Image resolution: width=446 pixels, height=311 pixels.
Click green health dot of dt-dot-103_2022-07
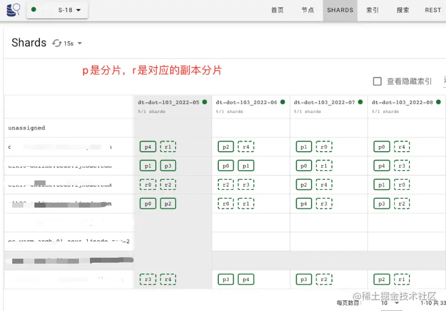tap(360, 102)
